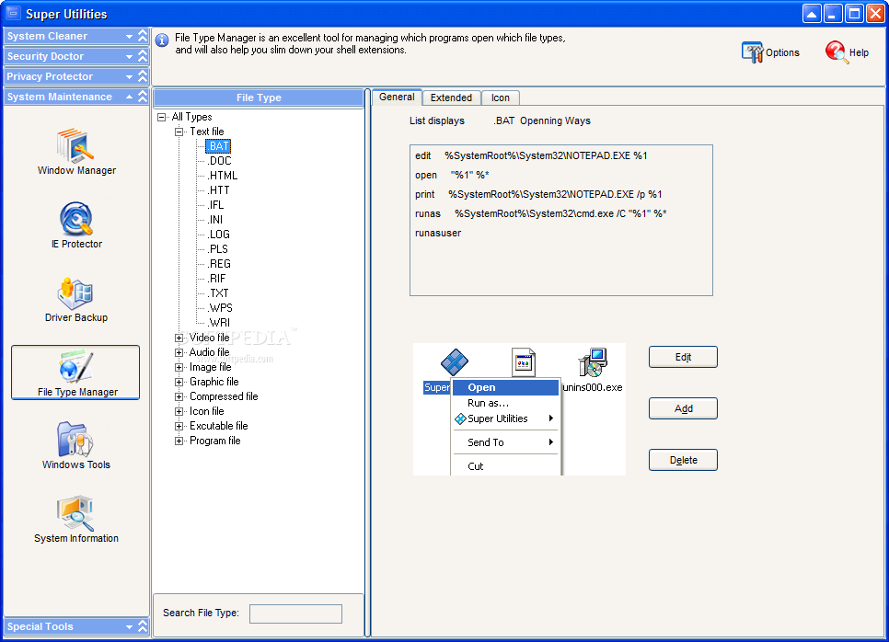The image size is (889, 642).
Task: Open the IE Protector tool icon
Action: [x=76, y=219]
